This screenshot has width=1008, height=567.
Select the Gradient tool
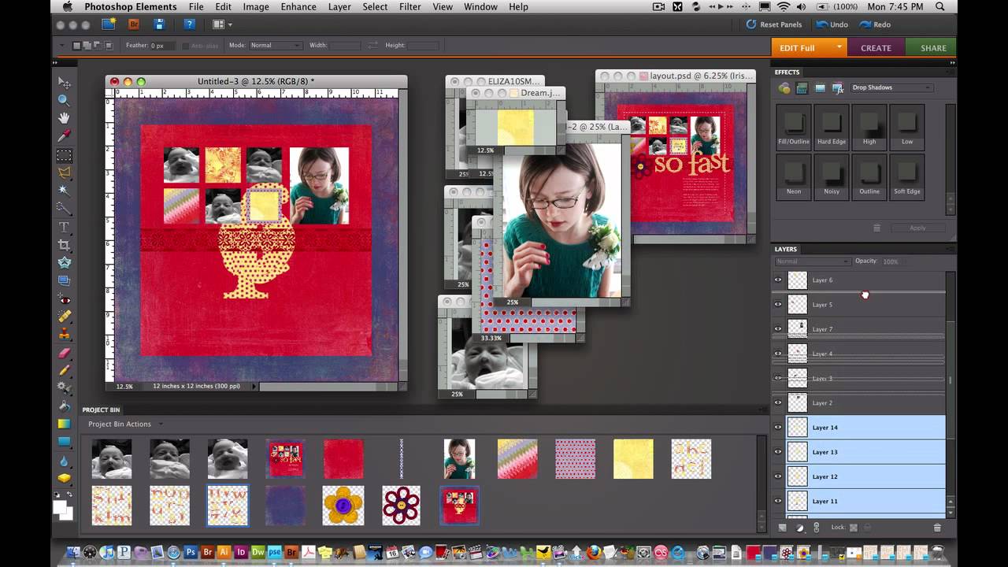click(65, 424)
